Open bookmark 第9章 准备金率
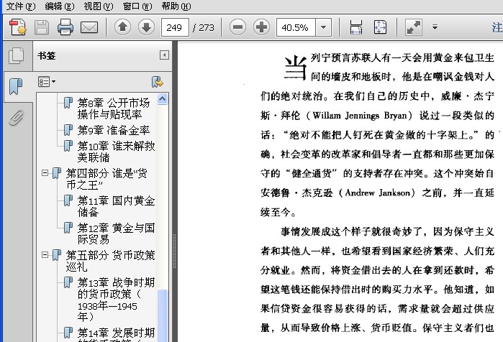Viewport: 503px width, 342px height. 114,130
